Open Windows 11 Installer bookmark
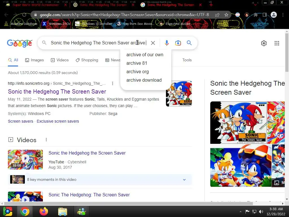Image resolution: width=289 pixels, height=217 pixels. pos(94,24)
